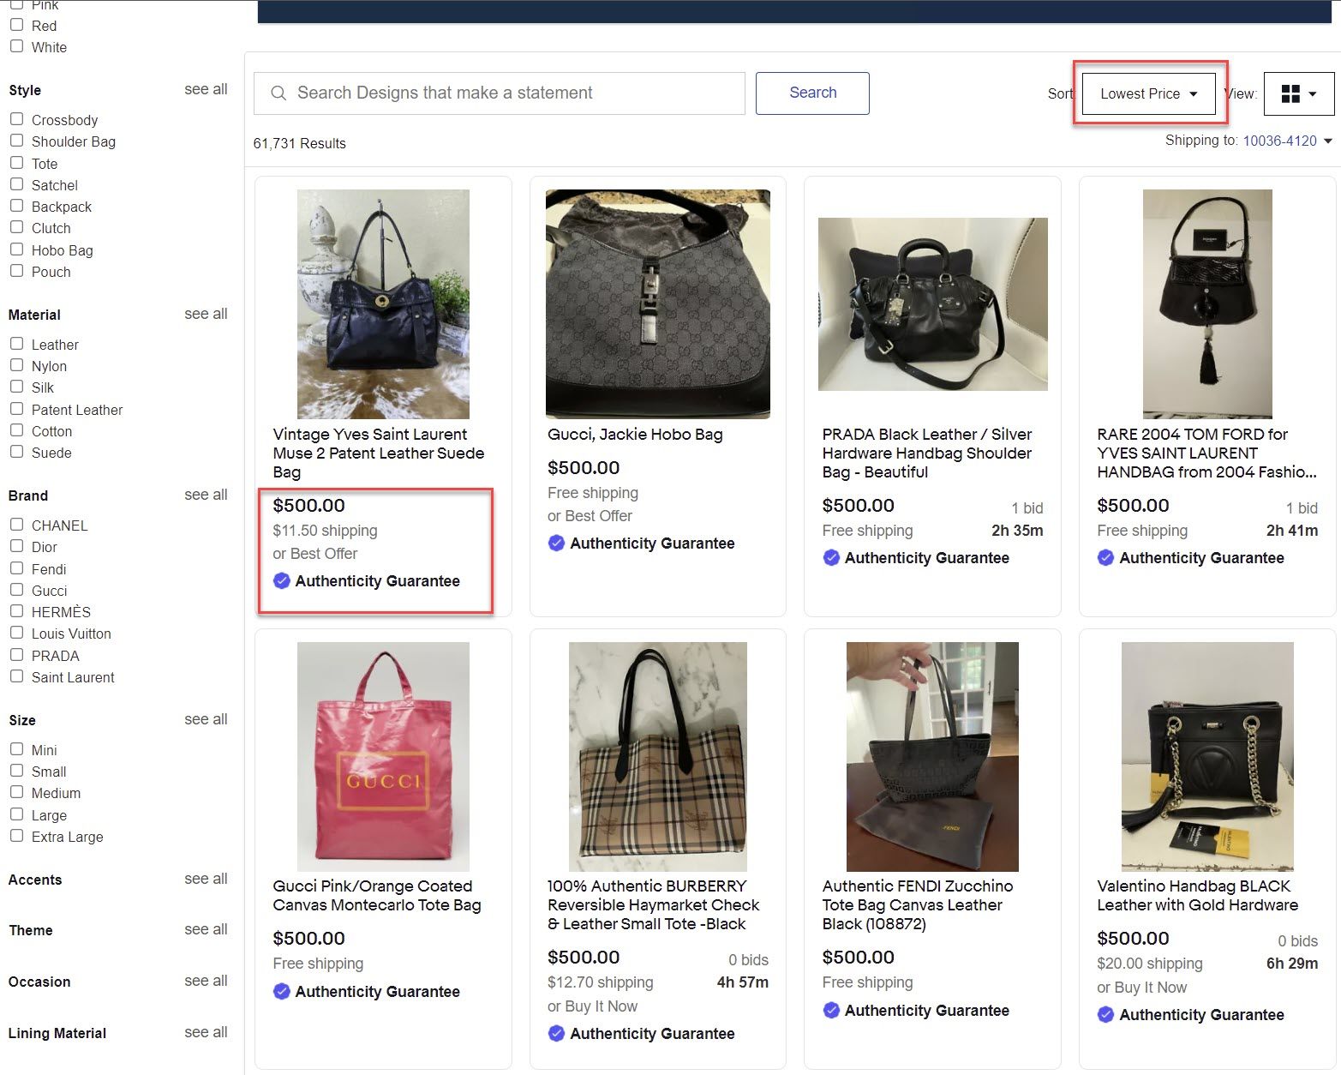Click Authenticity Guarantee checkmark on PRADA listing

(x=831, y=558)
